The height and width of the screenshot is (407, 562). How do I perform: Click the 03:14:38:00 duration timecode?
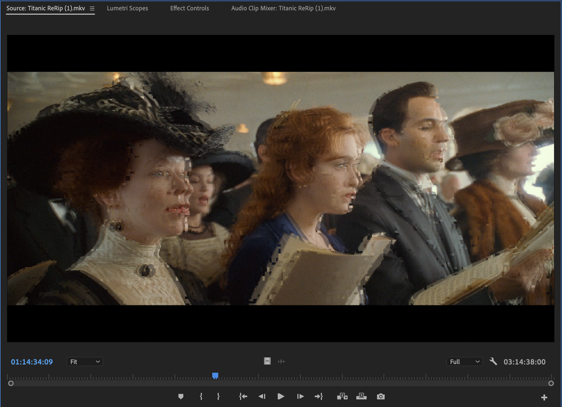524,362
